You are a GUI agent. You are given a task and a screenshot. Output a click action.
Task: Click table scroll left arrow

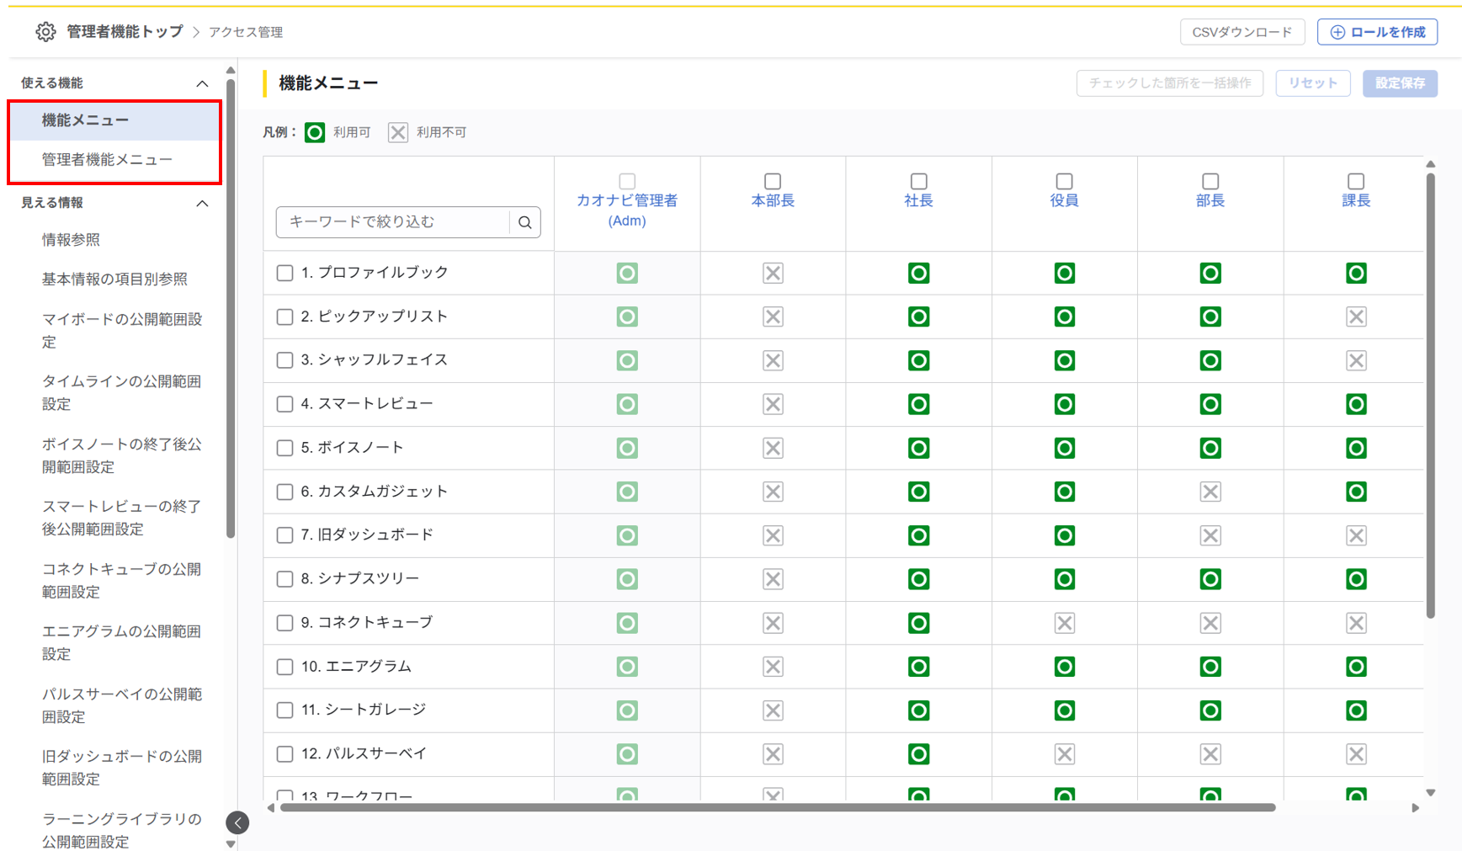(x=271, y=808)
